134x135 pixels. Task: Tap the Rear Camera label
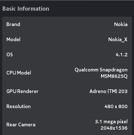click(21, 125)
